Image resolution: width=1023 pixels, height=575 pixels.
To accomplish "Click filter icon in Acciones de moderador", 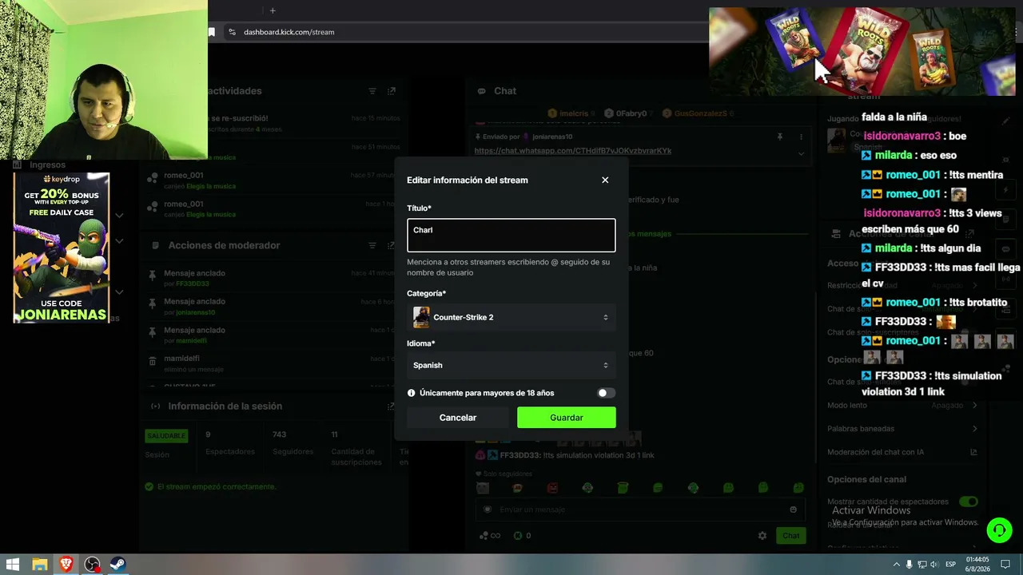I will coord(372,245).
